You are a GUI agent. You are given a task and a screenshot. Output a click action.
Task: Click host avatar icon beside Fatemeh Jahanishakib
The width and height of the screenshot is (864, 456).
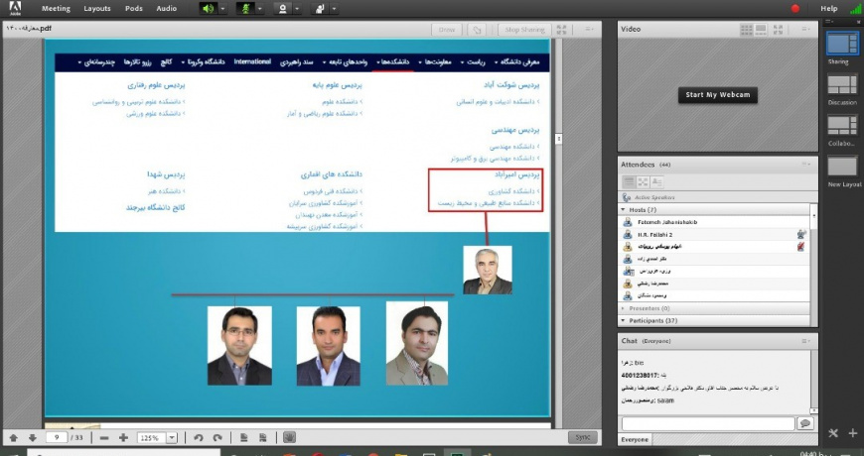[x=627, y=222]
